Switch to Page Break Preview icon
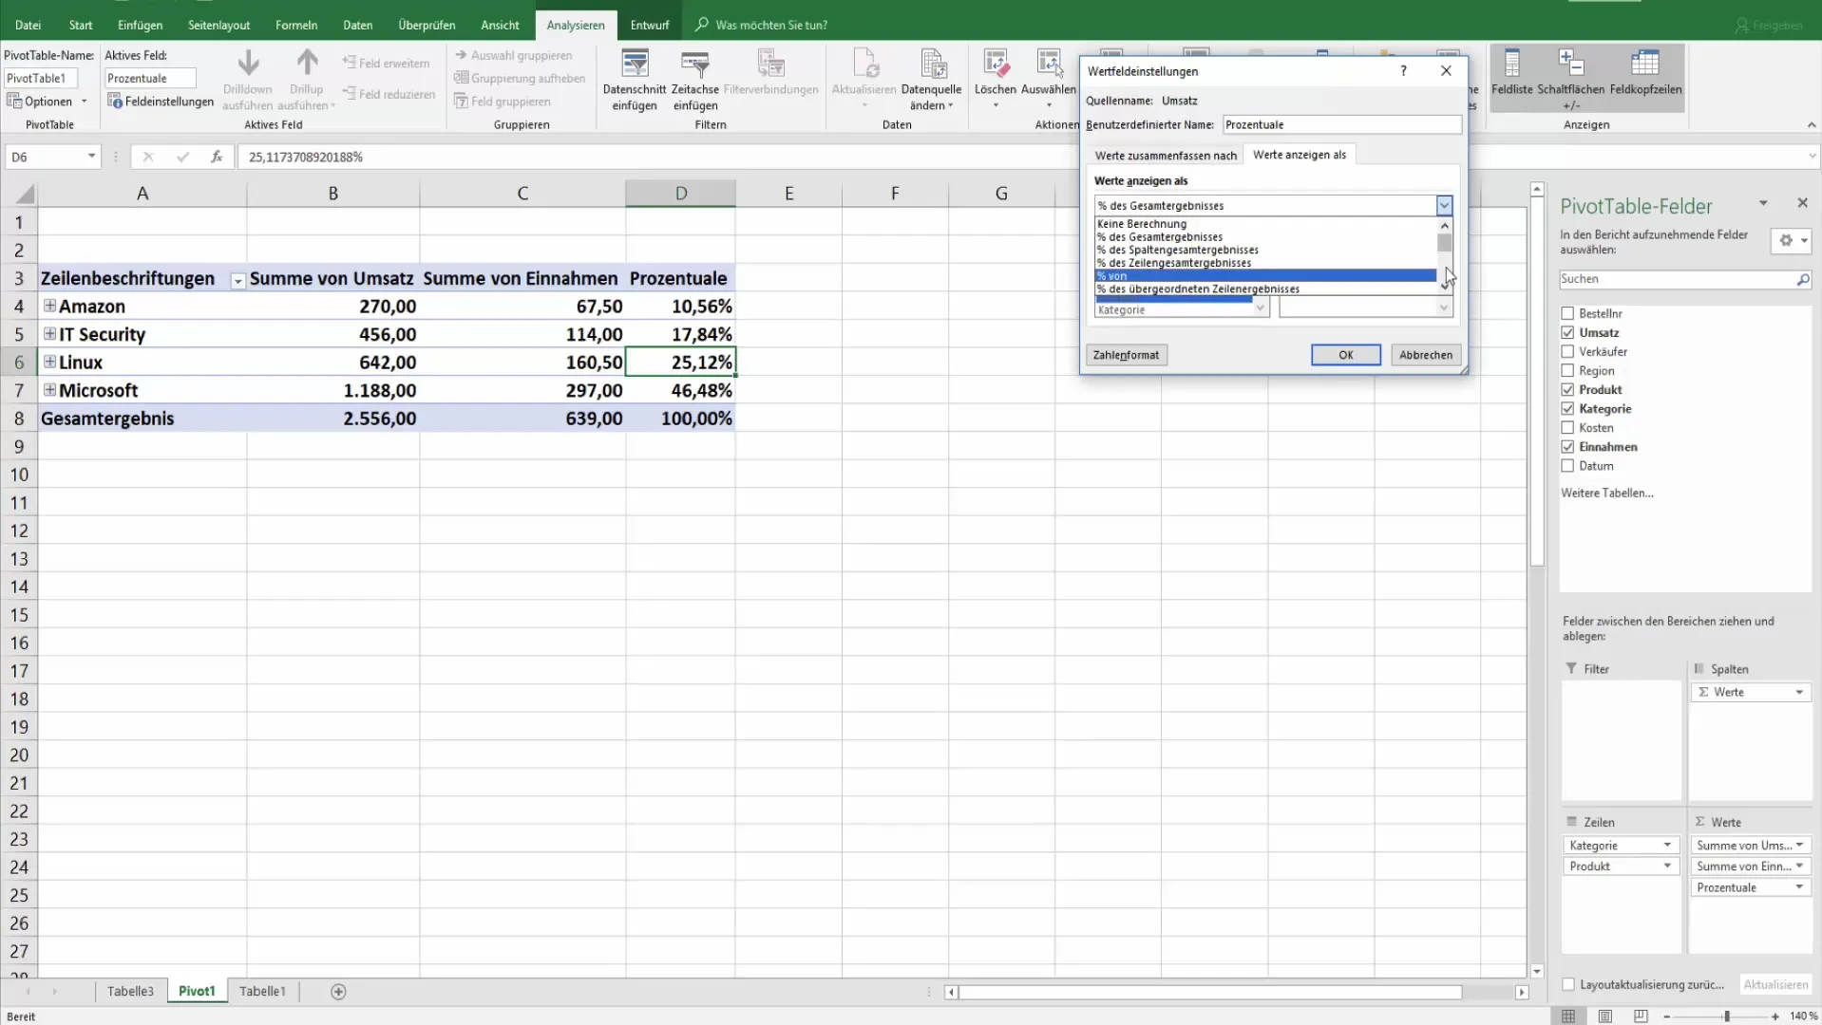 point(1641,1016)
